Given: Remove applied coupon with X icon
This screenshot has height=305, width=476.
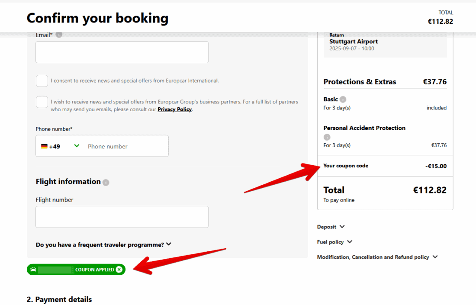Looking at the screenshot, I should pos(119,270).
